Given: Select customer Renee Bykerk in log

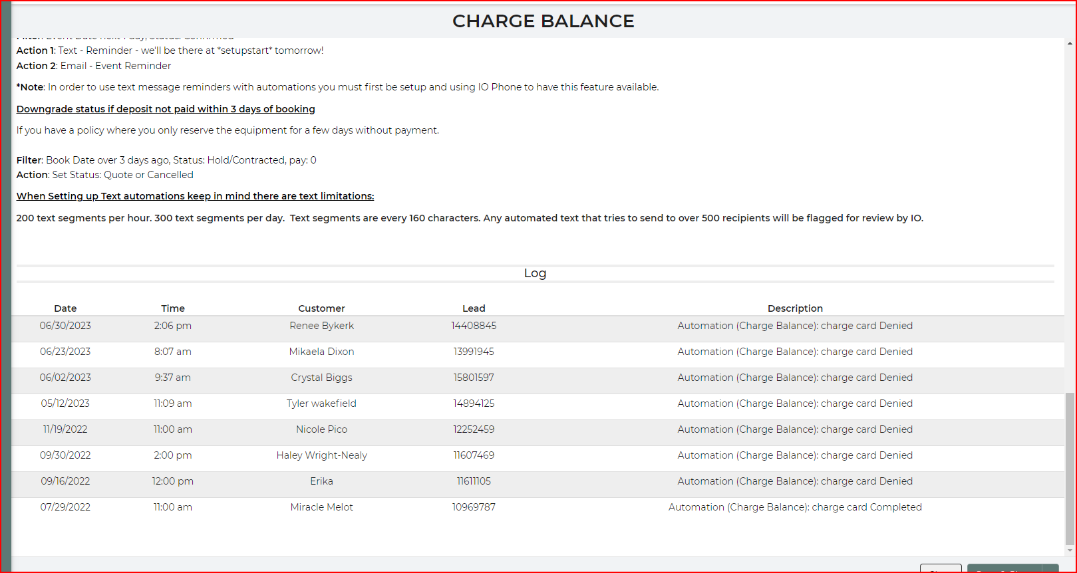Looking at the screenshot, I should point(321,326).
